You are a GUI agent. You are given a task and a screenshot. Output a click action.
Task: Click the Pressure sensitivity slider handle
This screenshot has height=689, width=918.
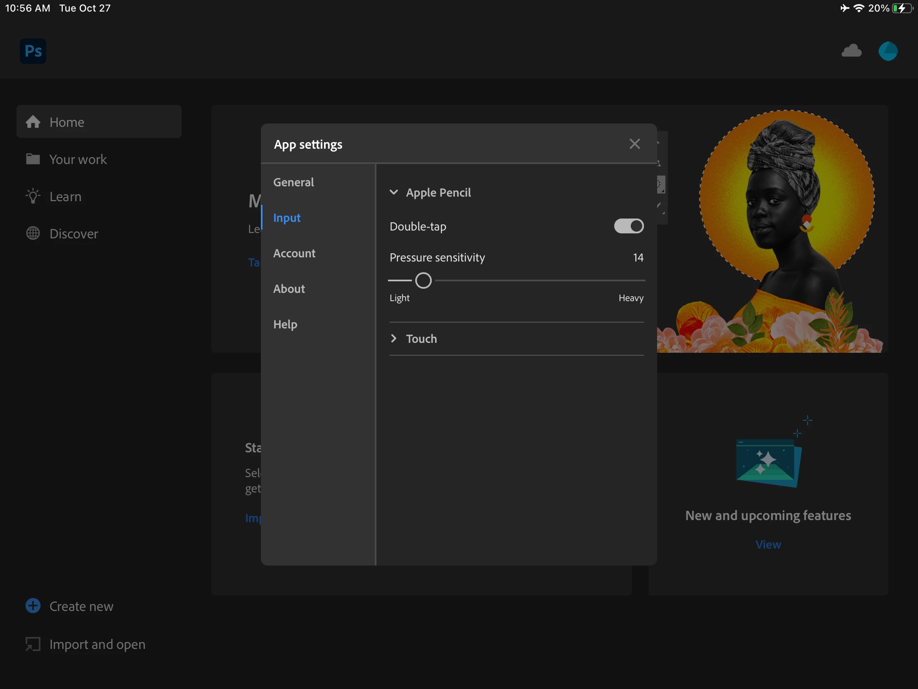coord(424,281)
